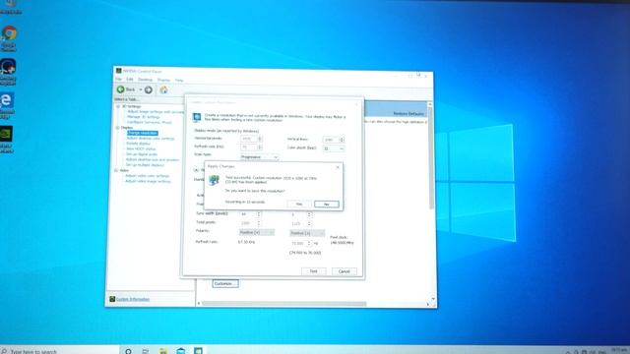The image size is (630, 354).
Task: Open the Scan type Progressive dropdown
Action: pos(259,157)
